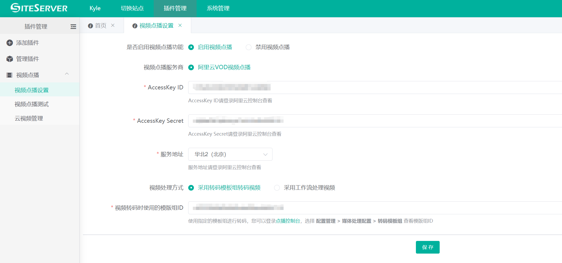Click the info icon on 首页 tab
The width and height of the screenshot is (562, 263).
[90, 26]
